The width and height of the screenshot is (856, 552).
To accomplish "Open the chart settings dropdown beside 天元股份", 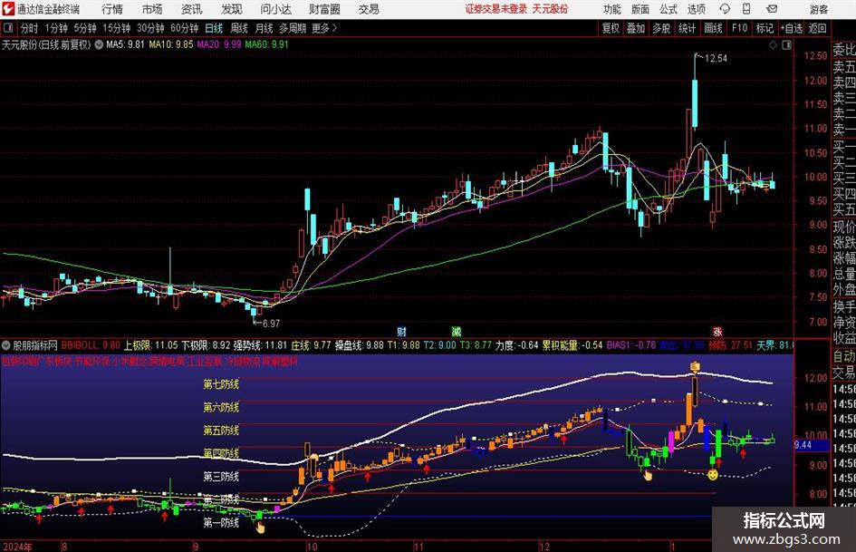I will [99, 44].
